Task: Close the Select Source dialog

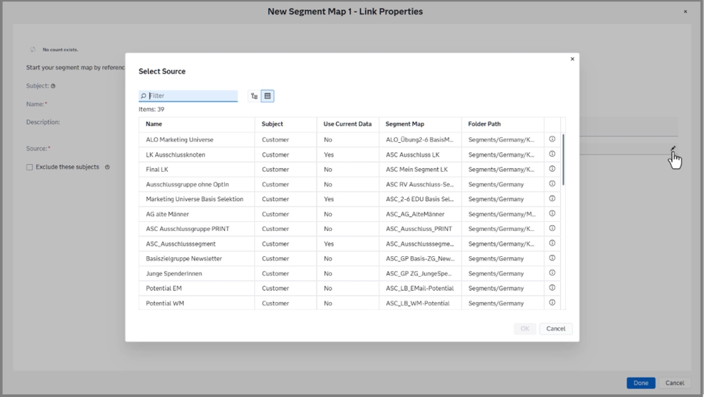Action: [x=572, y=58]
